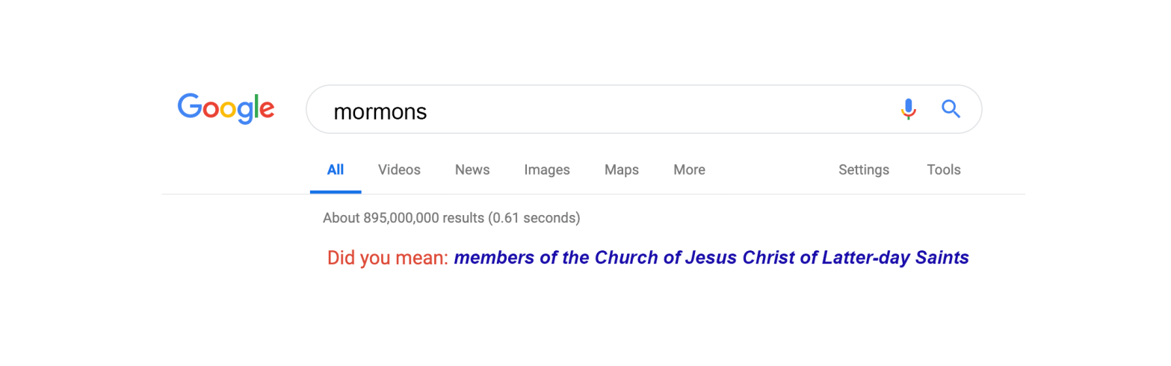This screenshot has height=366, width=1171.
Task: Go to the Images tab
Action: click(x=547, y=170)
